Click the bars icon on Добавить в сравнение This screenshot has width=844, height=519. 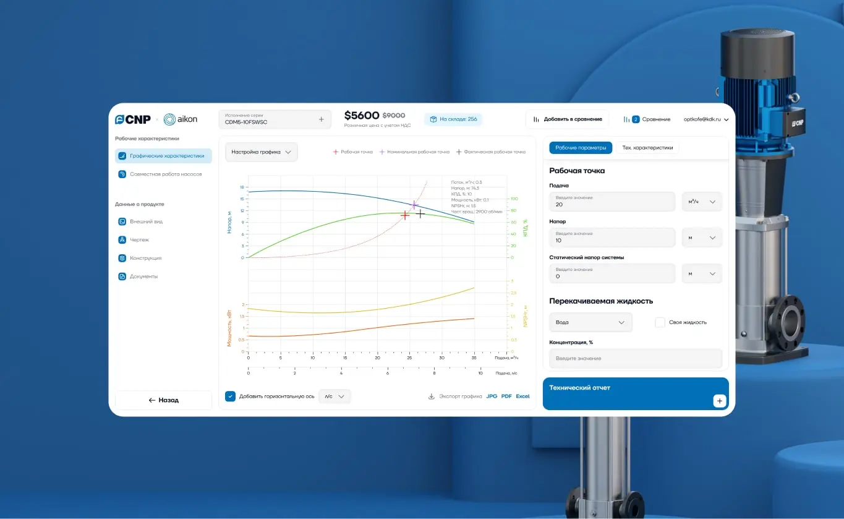[x=537, y=119]
